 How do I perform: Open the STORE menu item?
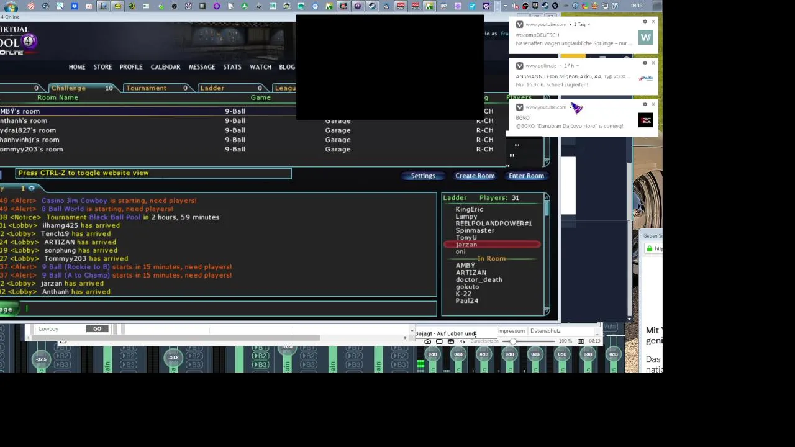click(102, 67)
